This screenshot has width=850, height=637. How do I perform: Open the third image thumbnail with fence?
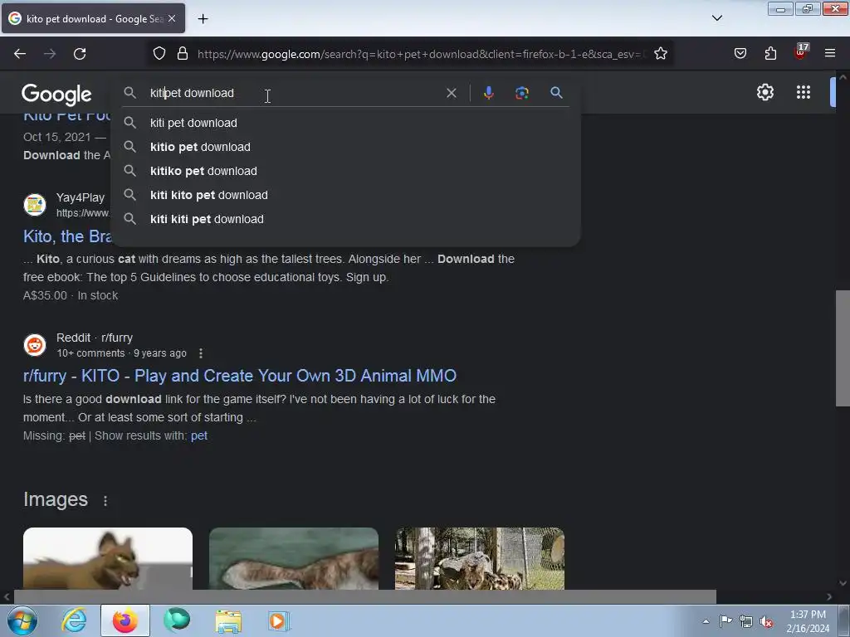(480, 558)
